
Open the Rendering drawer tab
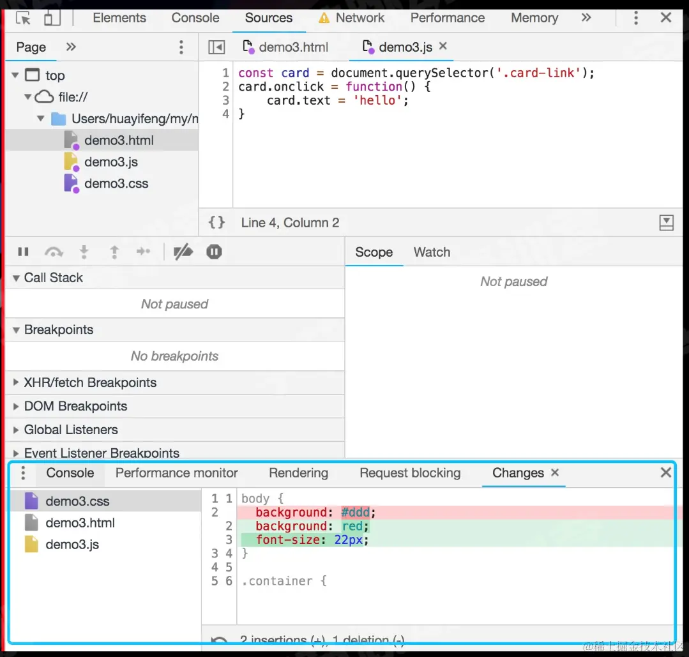[x=298, y=473]
